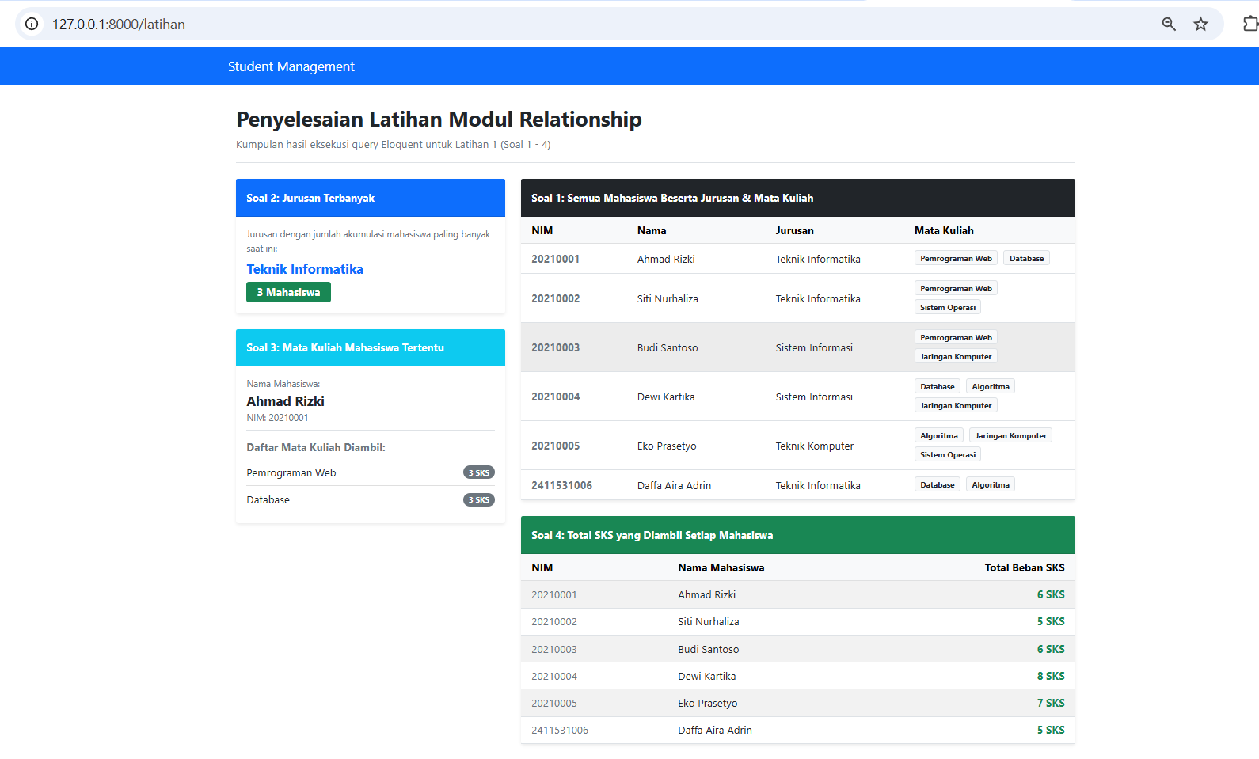This screenshot has height=759, width=1259.
Task: Click 5 SKS value for Siti Nurhaliza
Action: click(1051, 621)
